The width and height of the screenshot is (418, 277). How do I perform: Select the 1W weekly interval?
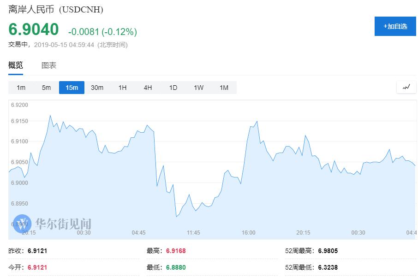point(198,88)
